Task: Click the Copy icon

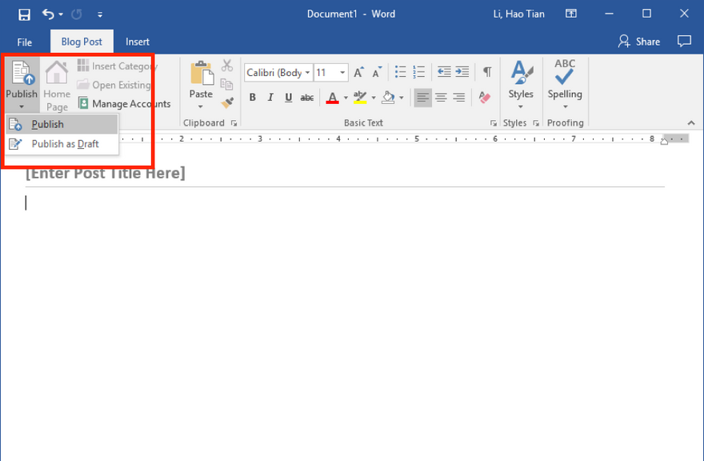Action: tap(227, 84)
